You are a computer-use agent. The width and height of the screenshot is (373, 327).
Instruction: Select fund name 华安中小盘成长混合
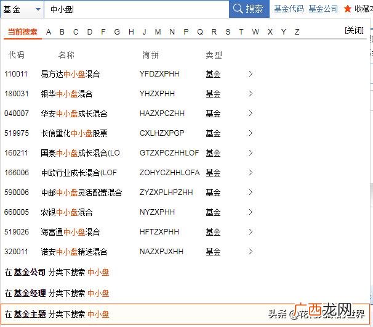coord(74,114)
